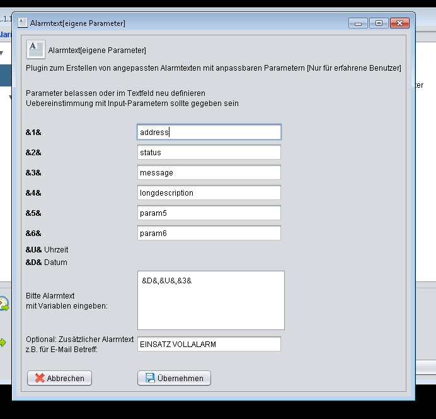436x419 pixels.
Task: Focus the &1& field containing address
Action: pyautogui.click(x=209, y=132)
